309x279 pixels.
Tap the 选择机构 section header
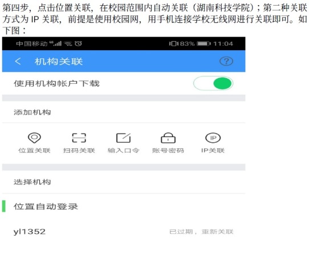[32, 182]
